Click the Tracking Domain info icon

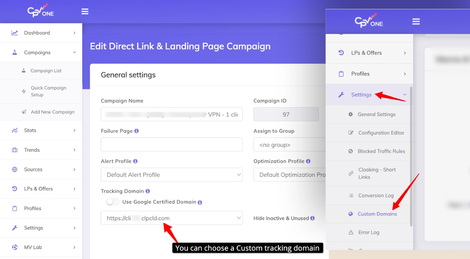pos(148,191)
